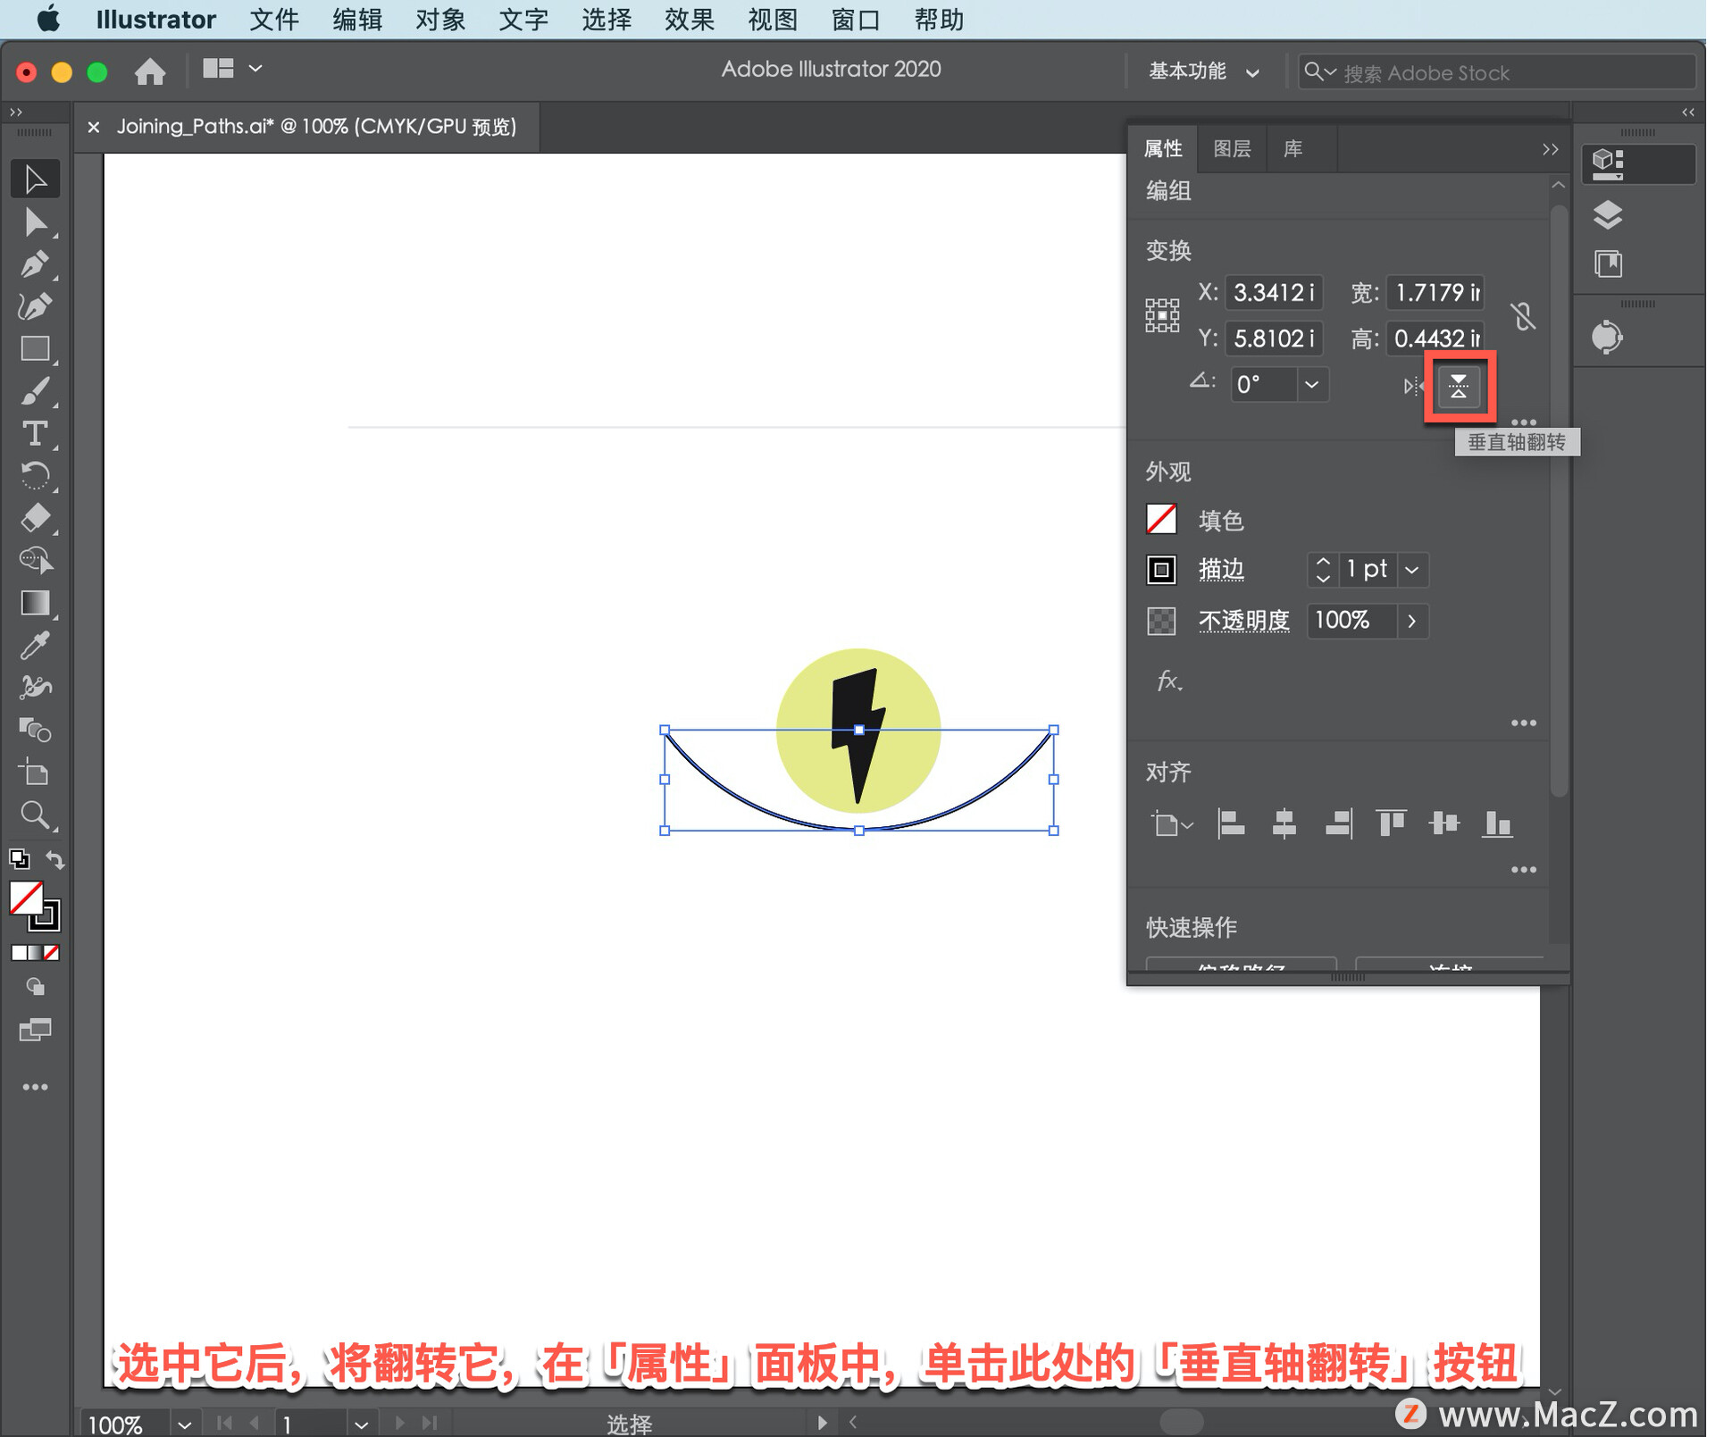The width and height of the screenshot is (1715, 1437).
Task: Click the X position input field
Action: point(1272,293)
